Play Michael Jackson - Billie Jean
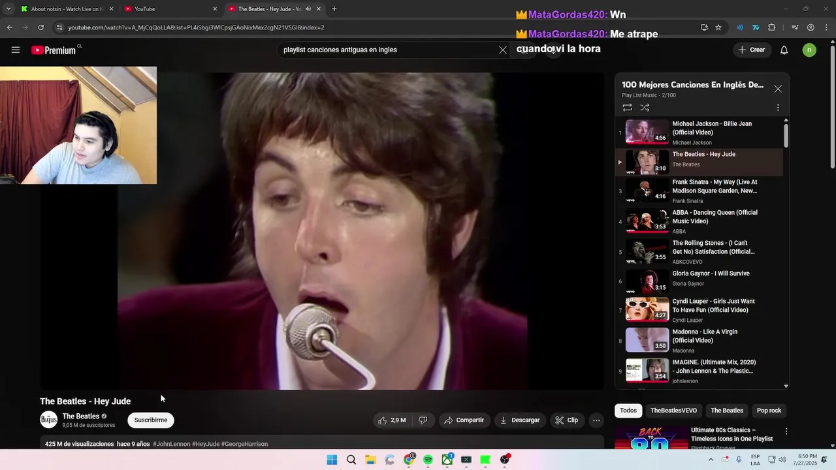836x470 pixels. (x=700, y=133)
